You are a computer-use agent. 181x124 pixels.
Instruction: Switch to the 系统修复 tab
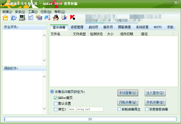(x=142, y=27)
